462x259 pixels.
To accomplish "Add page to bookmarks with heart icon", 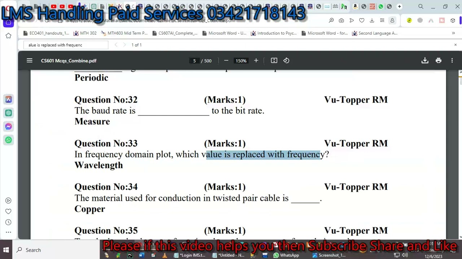I will coord(362,21).
